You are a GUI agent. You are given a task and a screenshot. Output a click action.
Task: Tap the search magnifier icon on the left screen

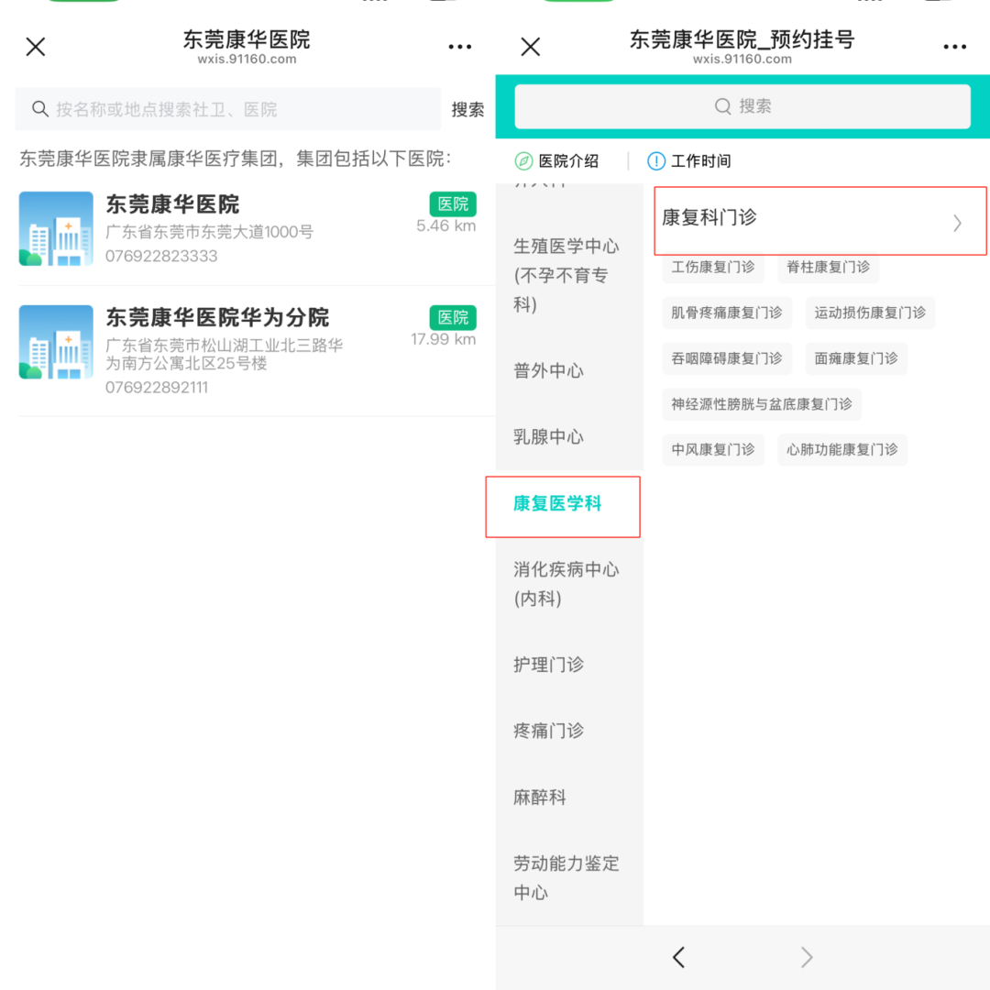pyautogui.click(x=40, y=109)
